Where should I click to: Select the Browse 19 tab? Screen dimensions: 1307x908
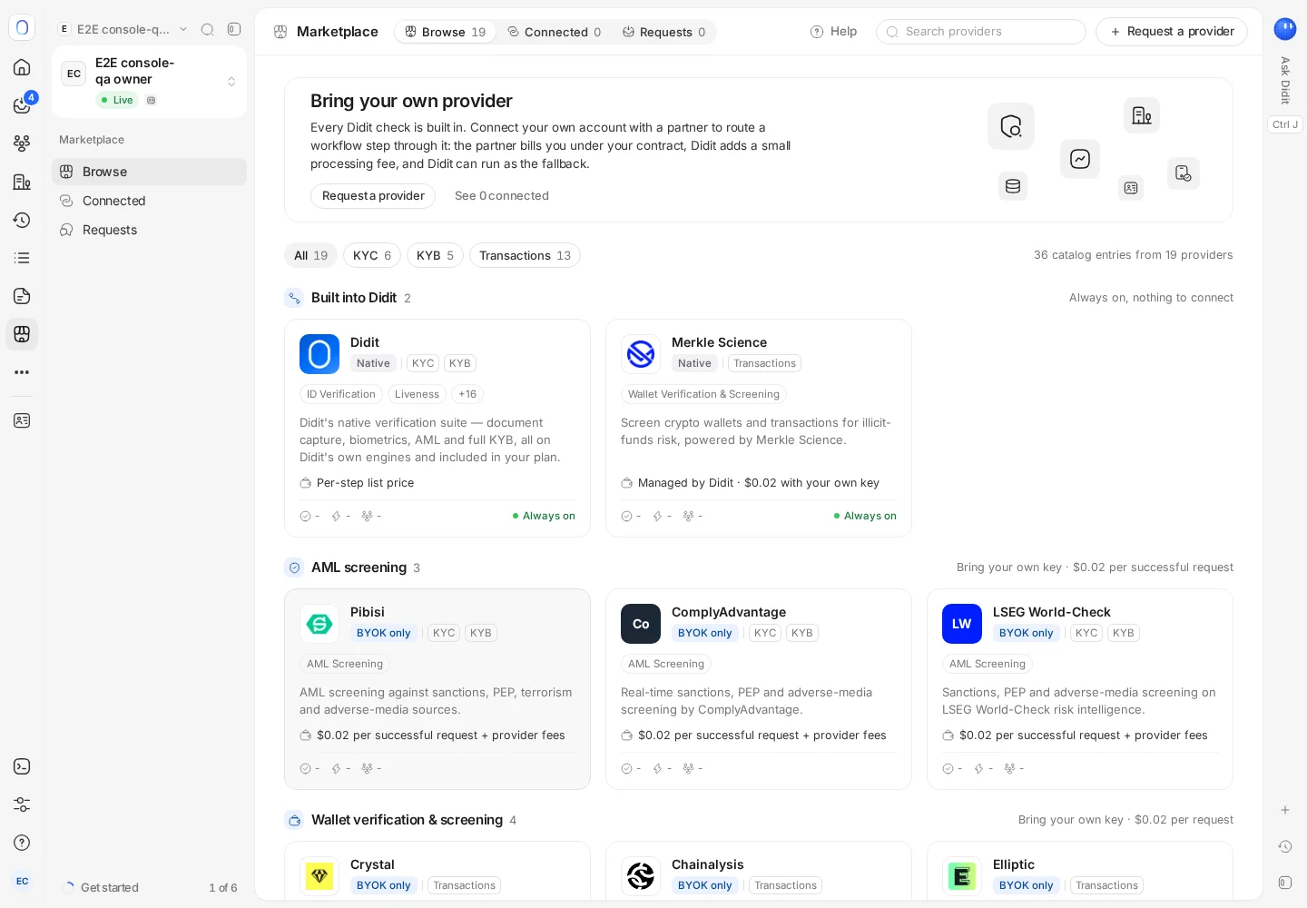click(x=445, y=32)
